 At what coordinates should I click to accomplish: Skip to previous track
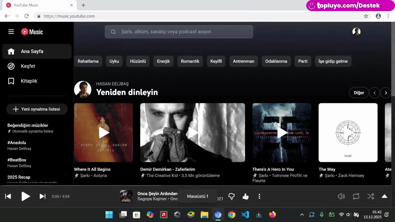pyautogui.click(x=8, y=196)
